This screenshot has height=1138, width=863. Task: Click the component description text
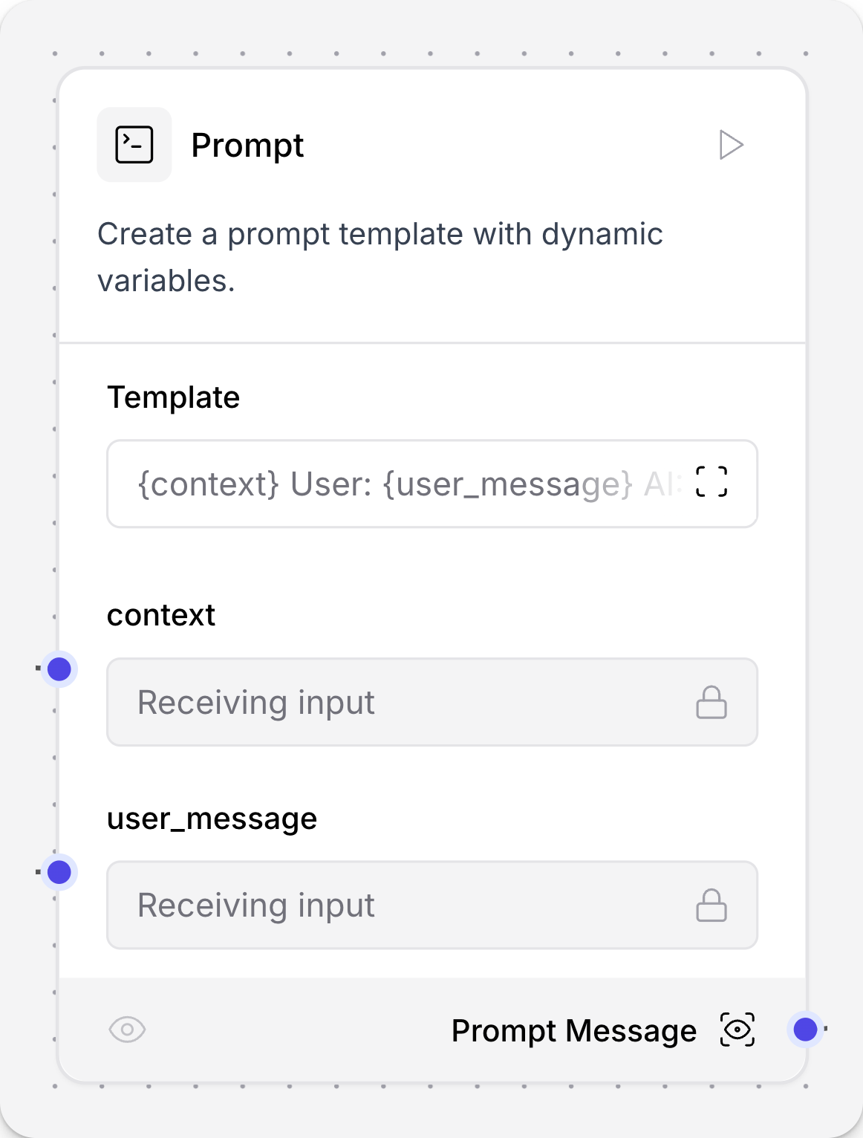pos(380,257)
